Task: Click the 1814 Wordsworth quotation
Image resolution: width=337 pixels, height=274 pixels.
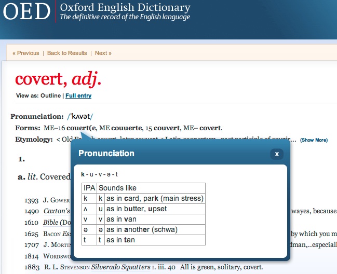Action: point(47,256)
